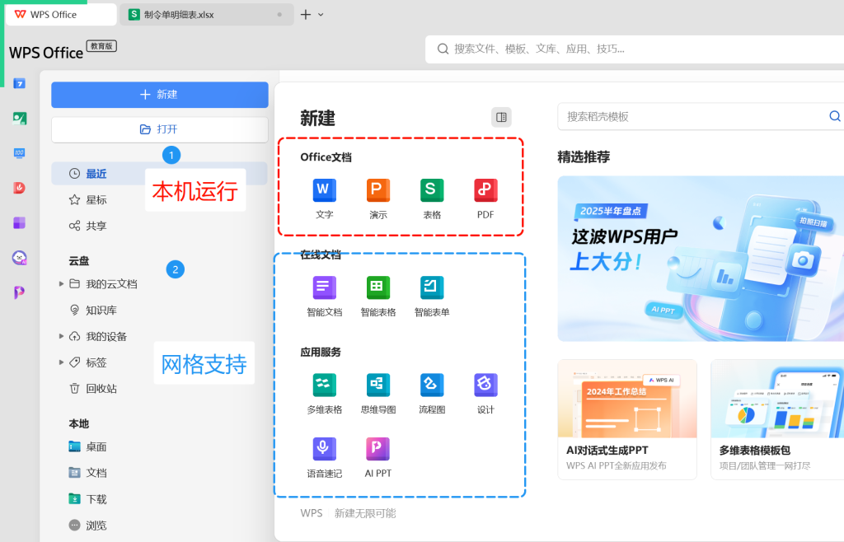Open the WPS AI robot icon
The image size is (844, 542).
tap(20, 258)
